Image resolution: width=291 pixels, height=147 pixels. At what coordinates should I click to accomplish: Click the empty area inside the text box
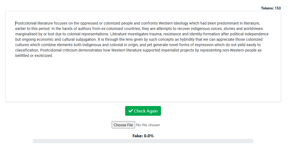[143, 81]
